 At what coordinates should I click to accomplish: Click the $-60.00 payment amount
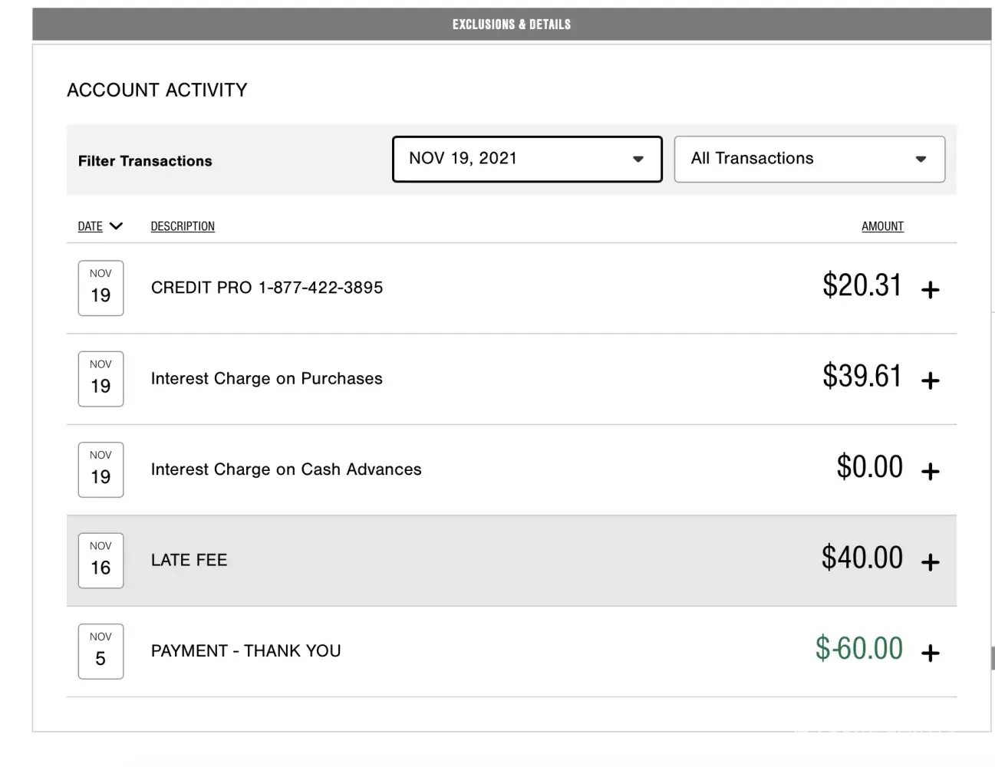click(858, 649)
